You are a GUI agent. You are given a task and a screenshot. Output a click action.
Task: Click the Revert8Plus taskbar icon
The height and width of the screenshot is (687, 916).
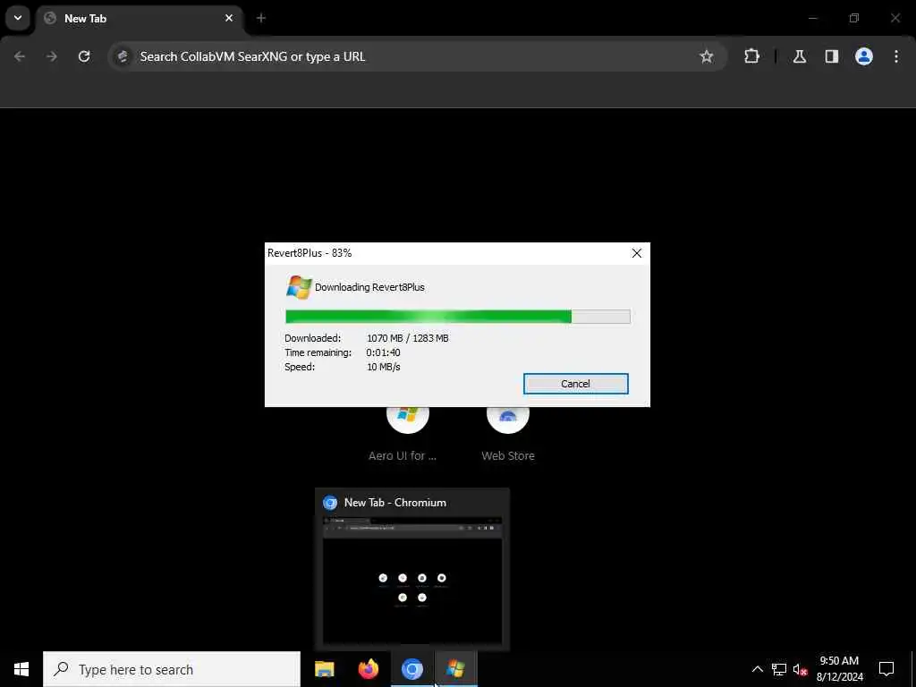455,669
